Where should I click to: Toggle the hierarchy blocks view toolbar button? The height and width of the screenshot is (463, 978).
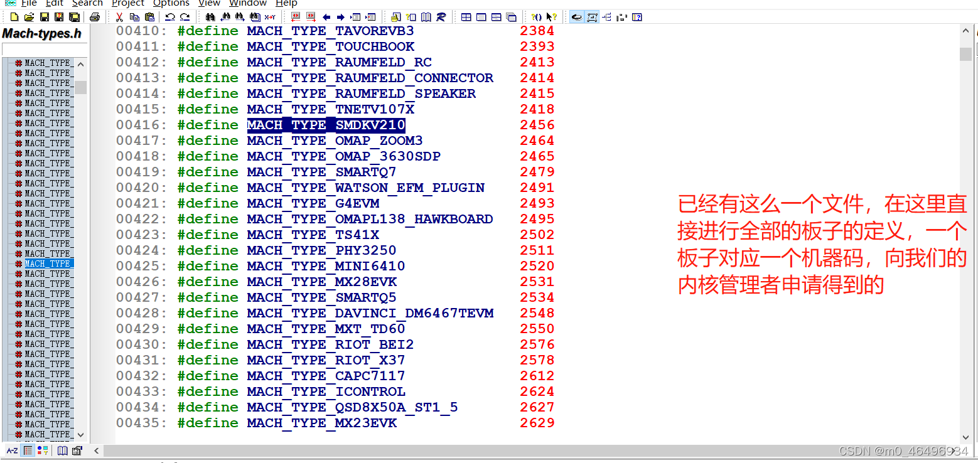point(621,17)
